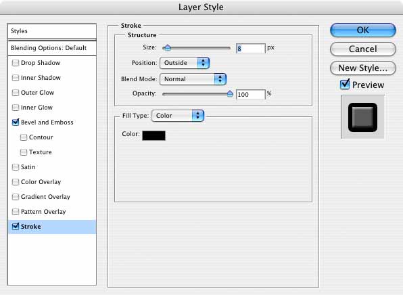This screenshot has height=295, width=403.
Task: Toggle the Outer Glow checkbox
Action: pos(16,93)
